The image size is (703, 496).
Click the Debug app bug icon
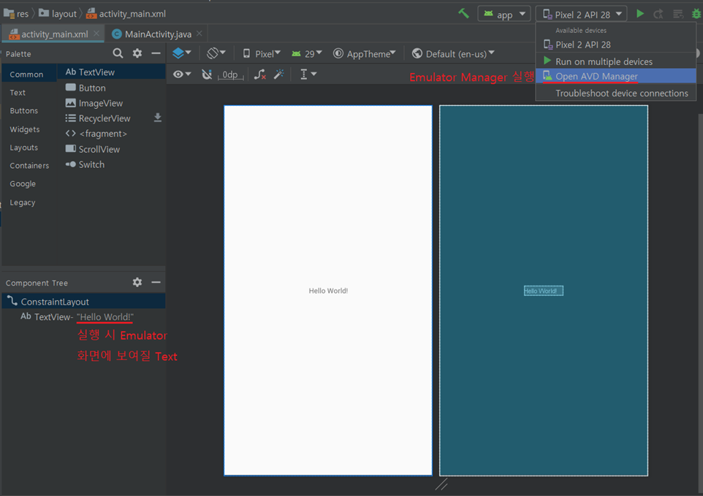click(x=696, y=14)
